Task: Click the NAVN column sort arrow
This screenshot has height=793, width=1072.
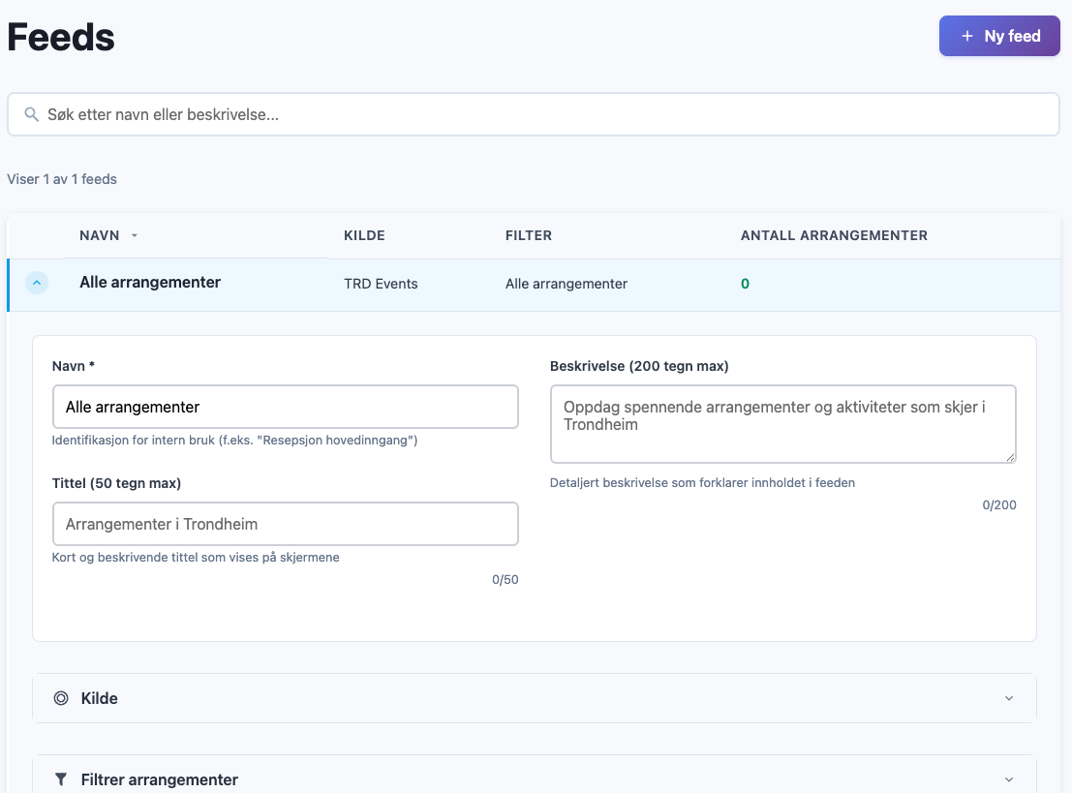Action: [135, 236]
